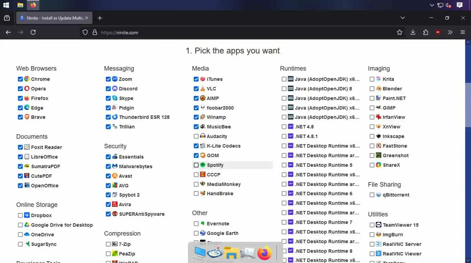The image size is (471, 263).
Task: Check the ImgBurn checkbox
Action: [372, 235]
